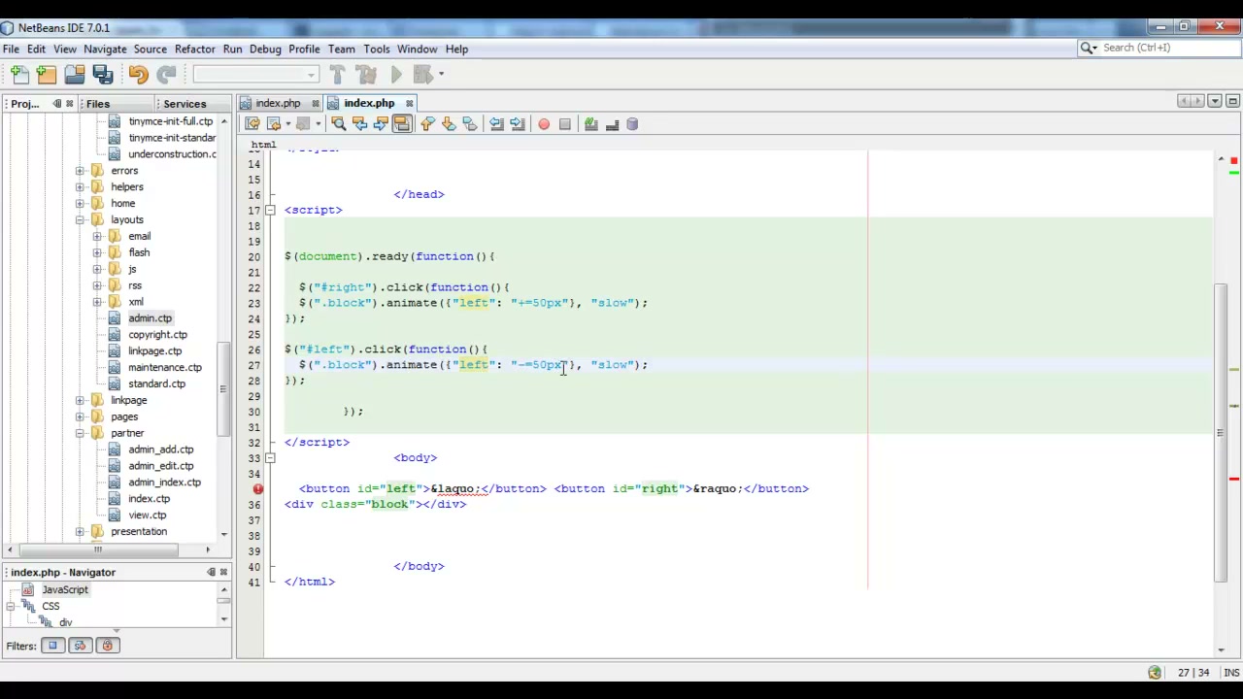Stop macro recording square icon
This screenshot has width=1243, height=699.
(564, 124)
